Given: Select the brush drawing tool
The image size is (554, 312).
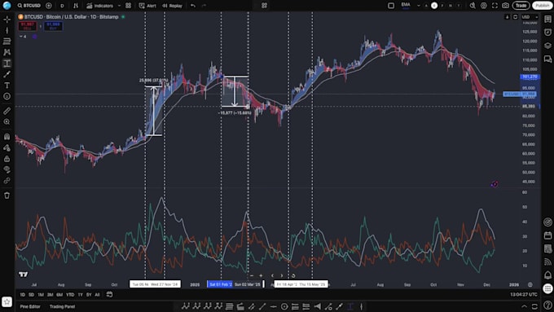Looking at the screenshot, I should [x=7, y=74].
